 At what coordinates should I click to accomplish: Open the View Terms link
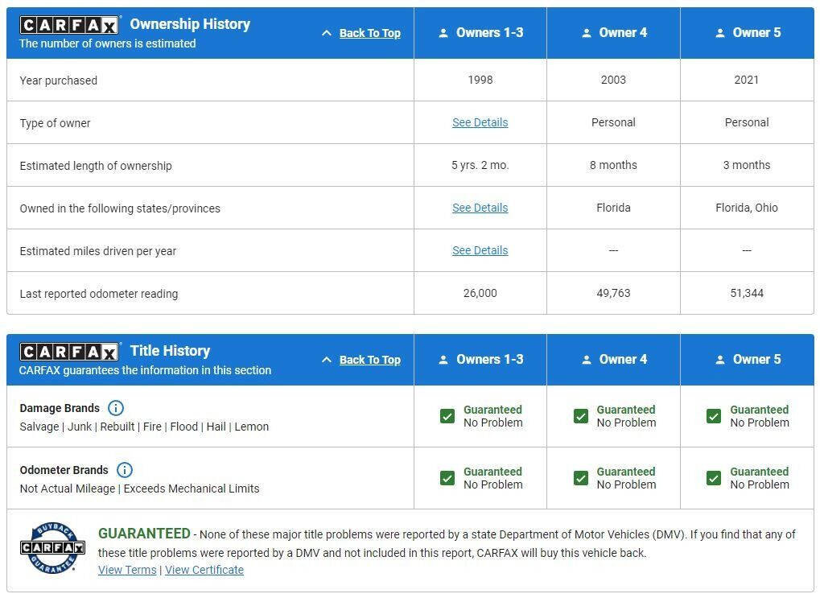[127, 570]
